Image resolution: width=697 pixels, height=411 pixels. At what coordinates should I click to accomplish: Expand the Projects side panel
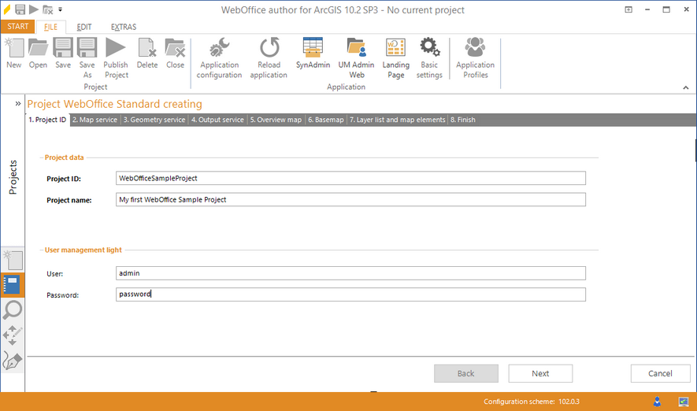coord(18,103)
